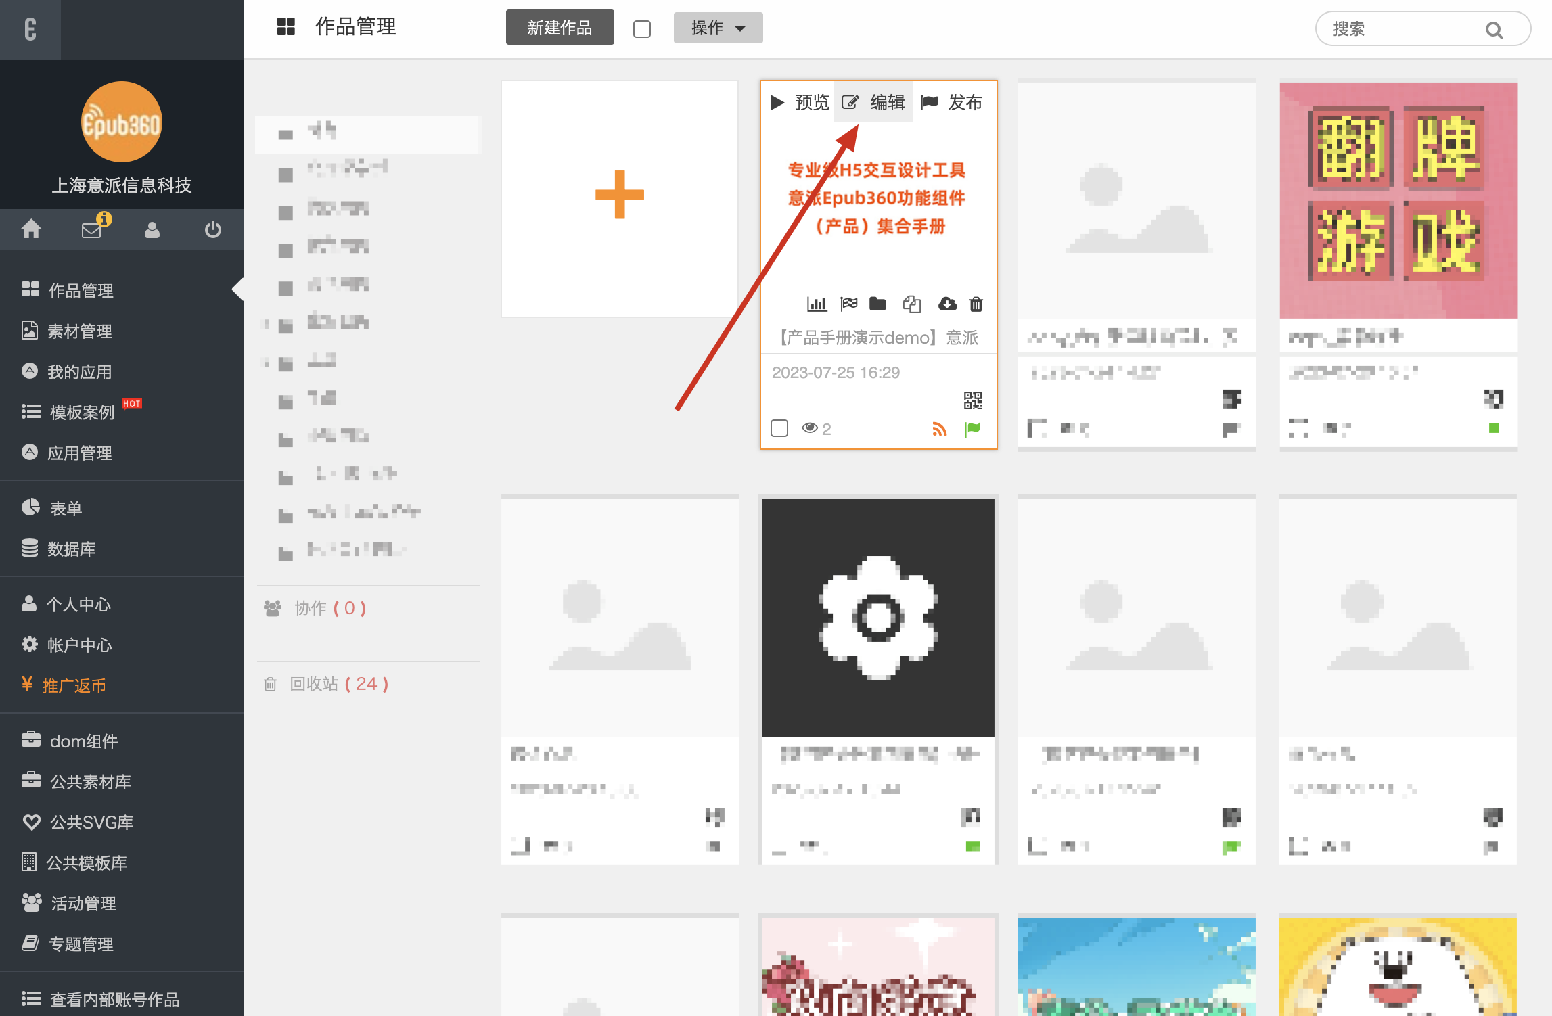Screen dimensions: 1552x1016
Task: Click the download cloud icon on the demo card
Action: [947, 304]
